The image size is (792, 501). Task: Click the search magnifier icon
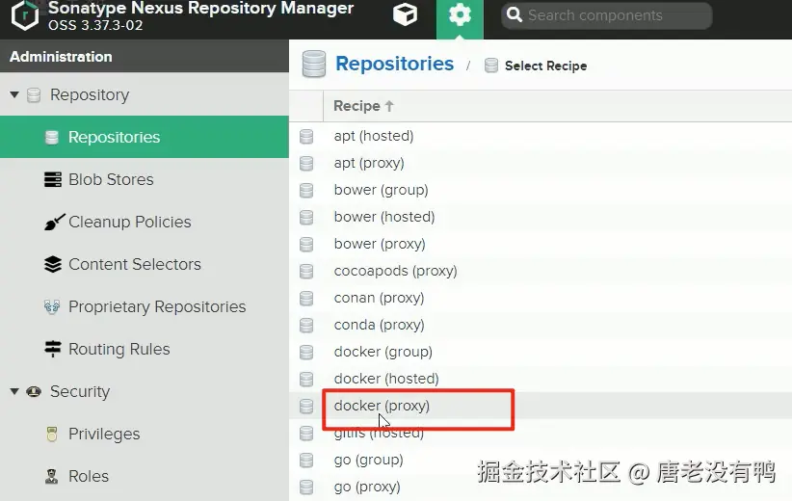[x=515, y=14]
